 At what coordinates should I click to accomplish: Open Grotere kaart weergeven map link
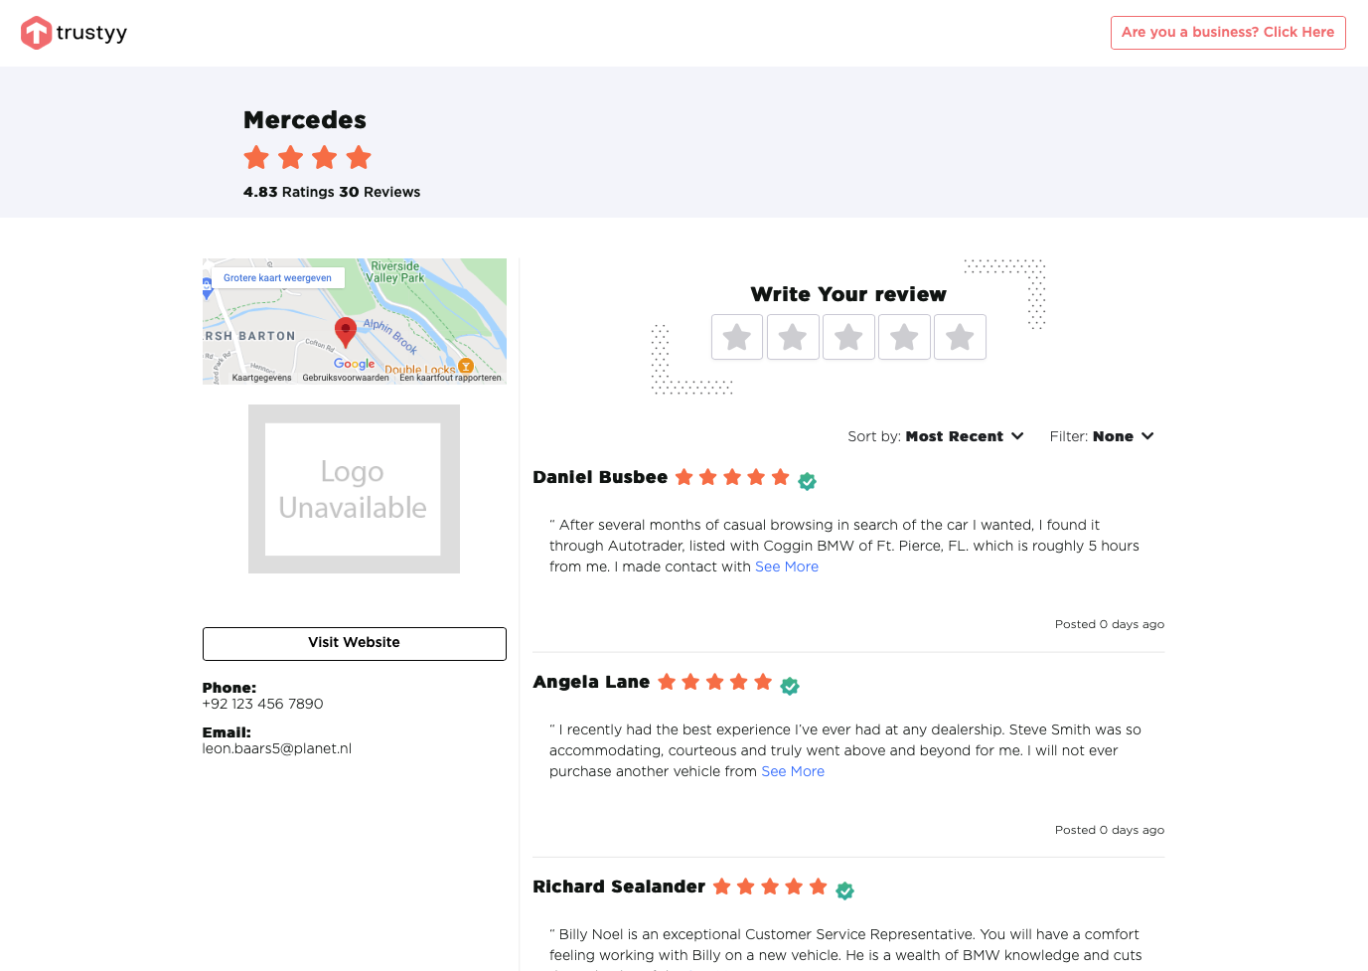278,278
